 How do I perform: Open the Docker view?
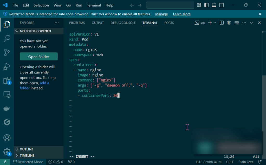coord(7,108)
